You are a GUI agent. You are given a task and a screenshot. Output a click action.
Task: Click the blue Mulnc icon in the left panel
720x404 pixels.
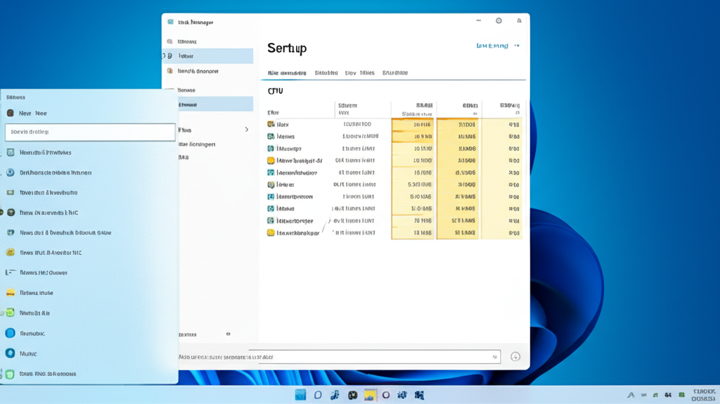click(10, 353)
